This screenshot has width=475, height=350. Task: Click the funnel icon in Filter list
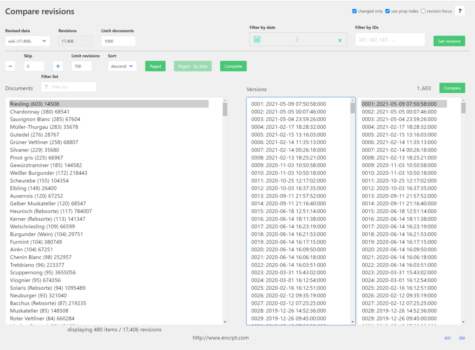click(46, 87)
